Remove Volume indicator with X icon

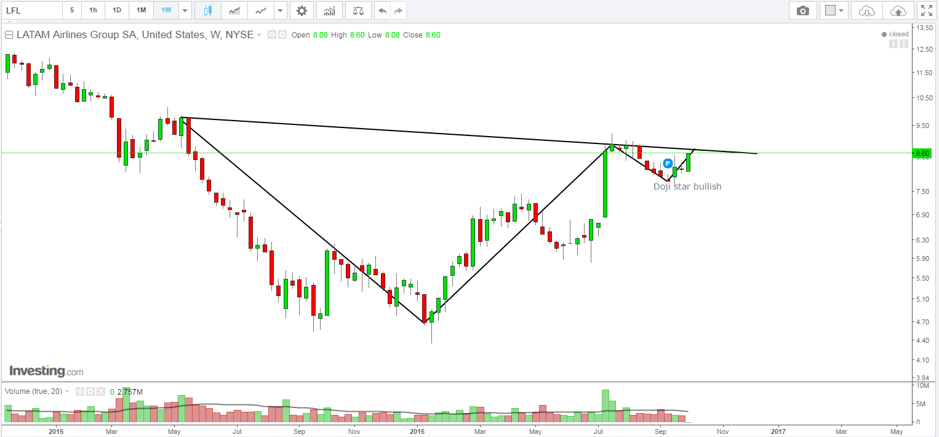(100, 391)
